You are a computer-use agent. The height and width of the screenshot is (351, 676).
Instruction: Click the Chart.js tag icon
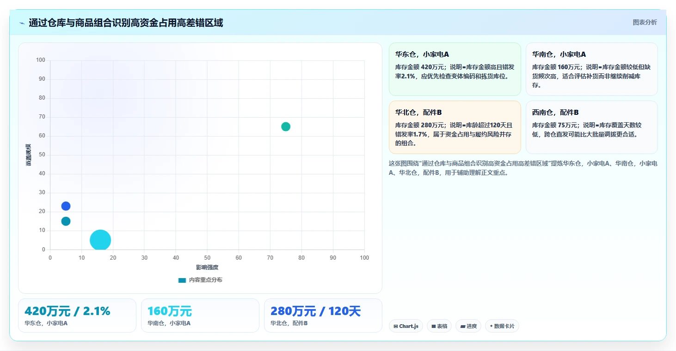pyautogui.click(x=396, y=327)
